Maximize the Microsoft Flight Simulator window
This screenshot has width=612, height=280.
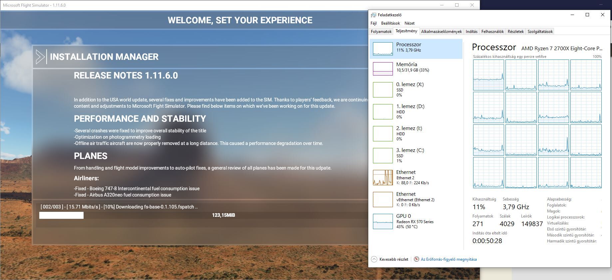pyautogui.click(x=457, y=5)
